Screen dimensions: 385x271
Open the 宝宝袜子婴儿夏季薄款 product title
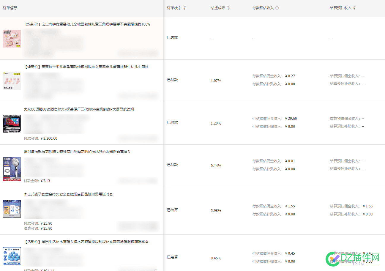[86, 67]
